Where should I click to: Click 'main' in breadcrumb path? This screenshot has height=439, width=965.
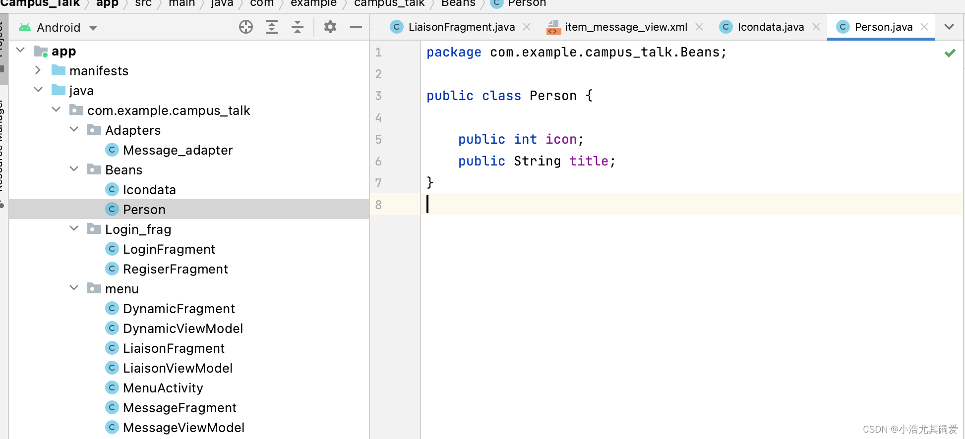[x=182, y=3]
